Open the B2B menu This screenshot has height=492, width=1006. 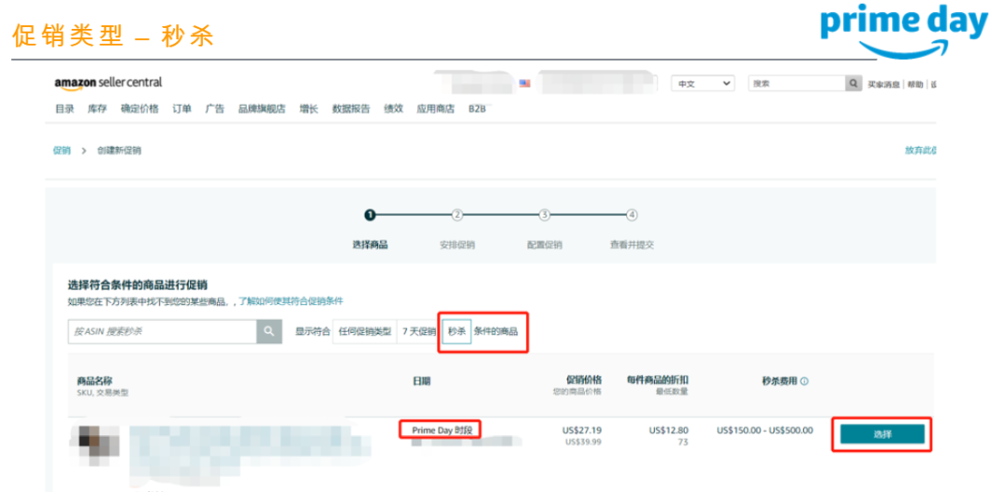[477, 109]
